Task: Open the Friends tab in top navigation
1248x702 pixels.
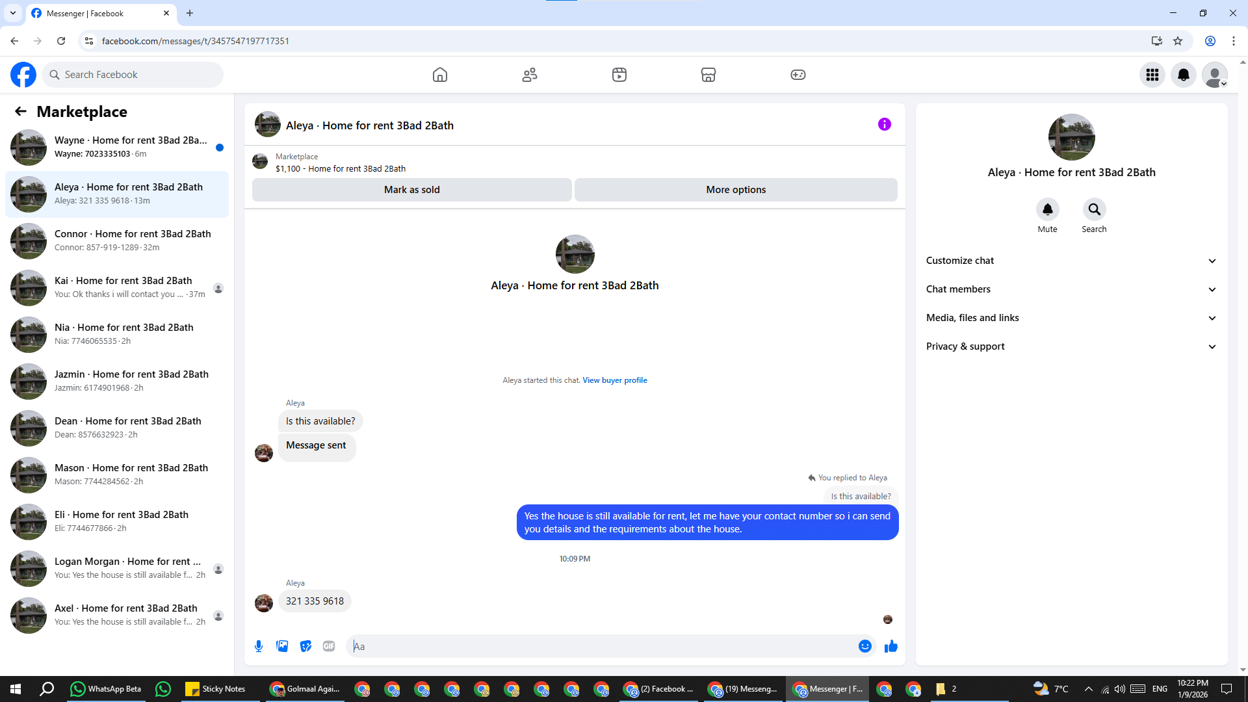Action: click(x=530, y=75)
